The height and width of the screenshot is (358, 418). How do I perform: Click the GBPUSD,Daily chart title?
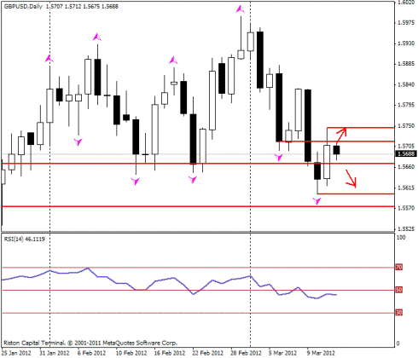(23, 6)
